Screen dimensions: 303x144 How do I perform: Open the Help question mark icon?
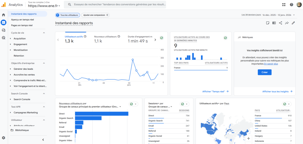click(x=291, y=5)
